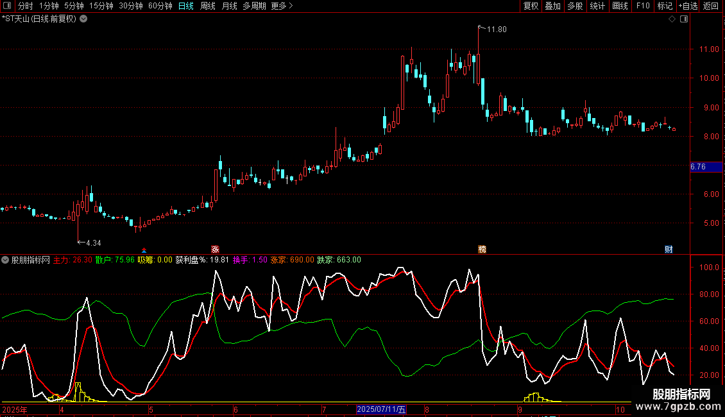The height and width of the screenshot is (417, 725).
Task: Click the 2025/07/11/五 date label
Action: point(382,409)
